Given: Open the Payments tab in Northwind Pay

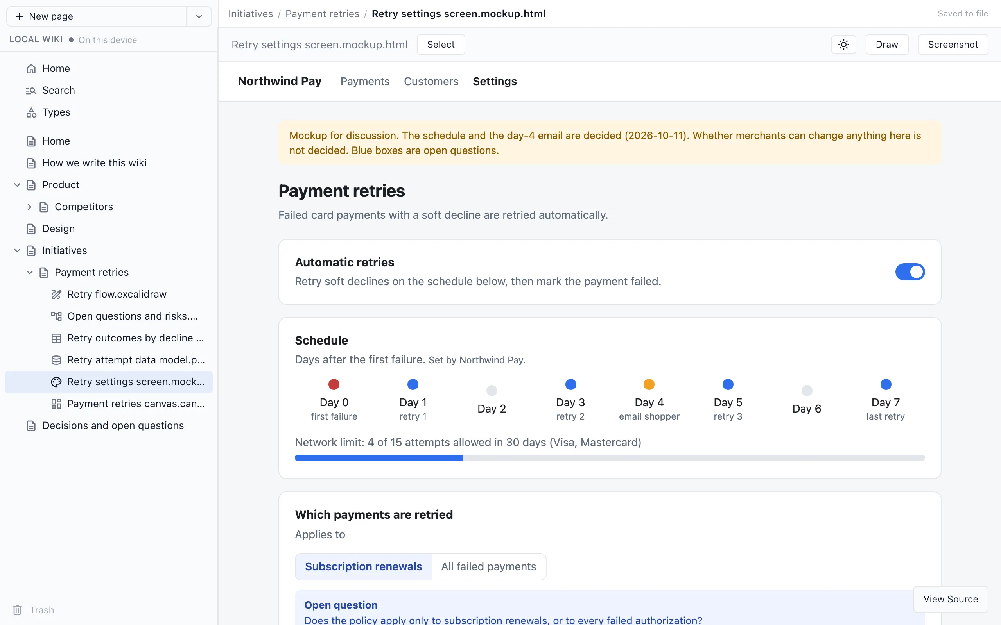Looking at the screenshot, I should click(x=365, y=81).
